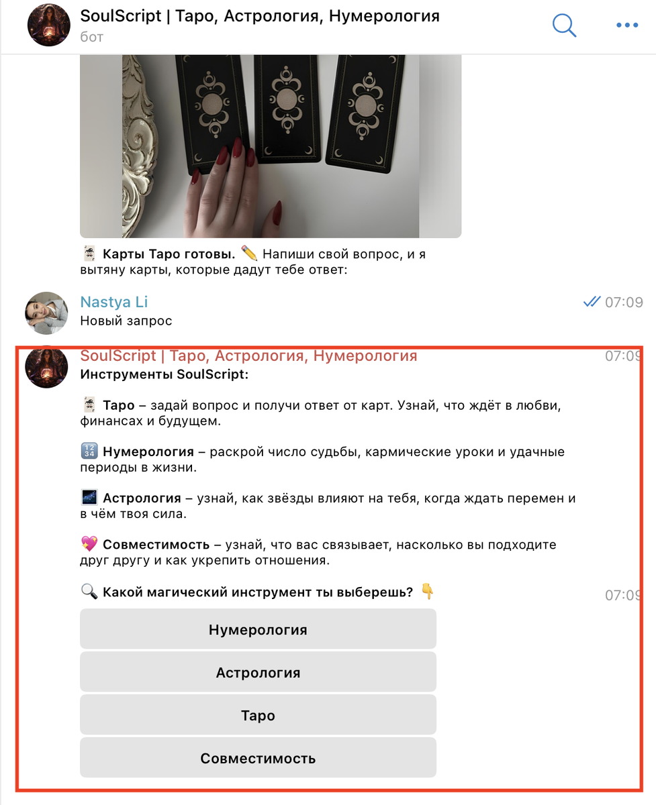Click the magnifier emoji before the question

click(89, 592)
